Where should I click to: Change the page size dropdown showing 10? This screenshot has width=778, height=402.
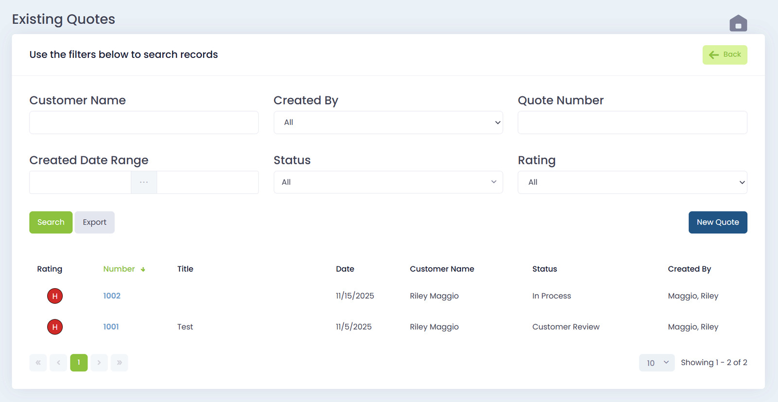[656, 363]
